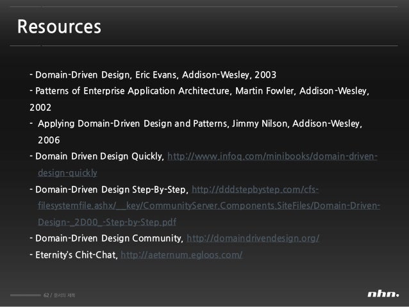Visit the domaindrivendesign.org link
The height and width of the screenshot is (307, 409).
(253, 238)
